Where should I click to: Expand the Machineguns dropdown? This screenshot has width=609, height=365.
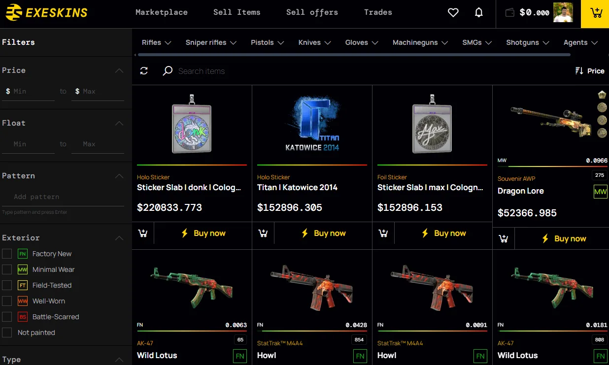pos(420,42)
